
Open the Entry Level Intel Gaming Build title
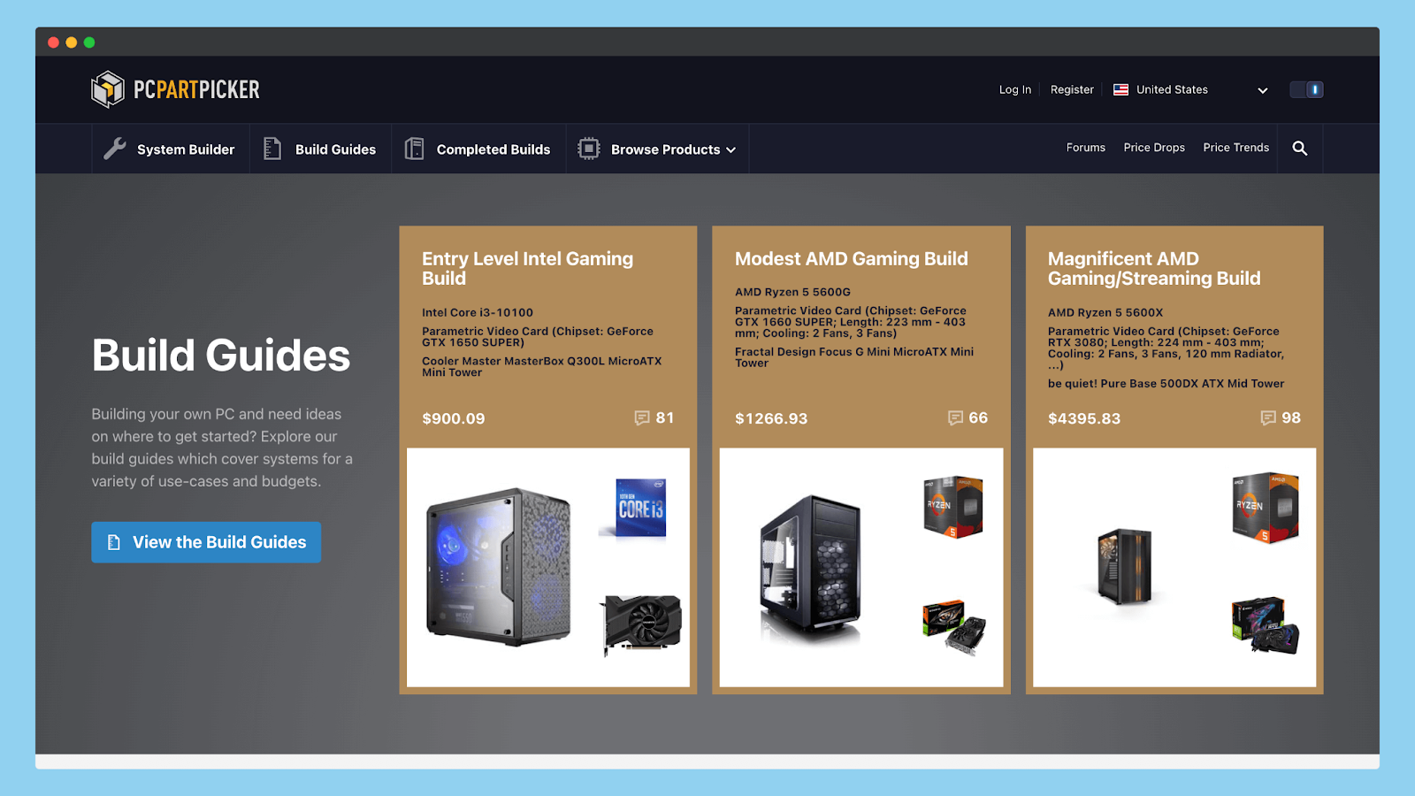pyautogui.click(x=527, y=268)
